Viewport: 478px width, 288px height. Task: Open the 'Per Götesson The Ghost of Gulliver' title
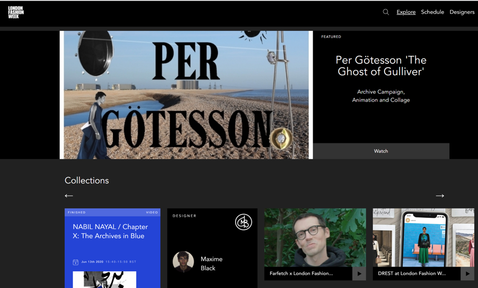tap(381, 66)
